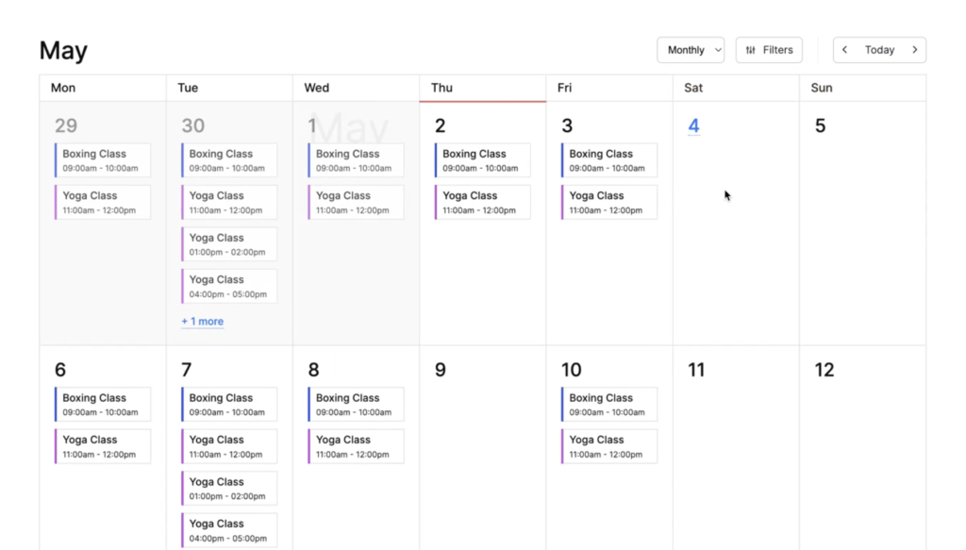This screenshot has height=550, width=966.
Task: Expand the hidden events with '+ 1 more'
Action: point(201,322)
